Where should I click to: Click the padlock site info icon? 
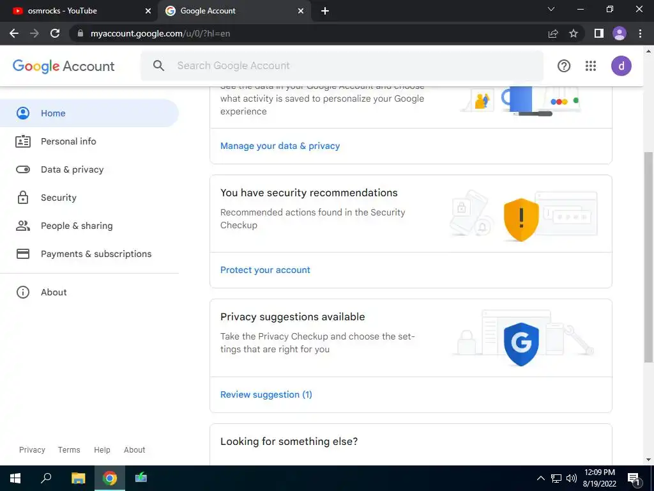[80, 33]
